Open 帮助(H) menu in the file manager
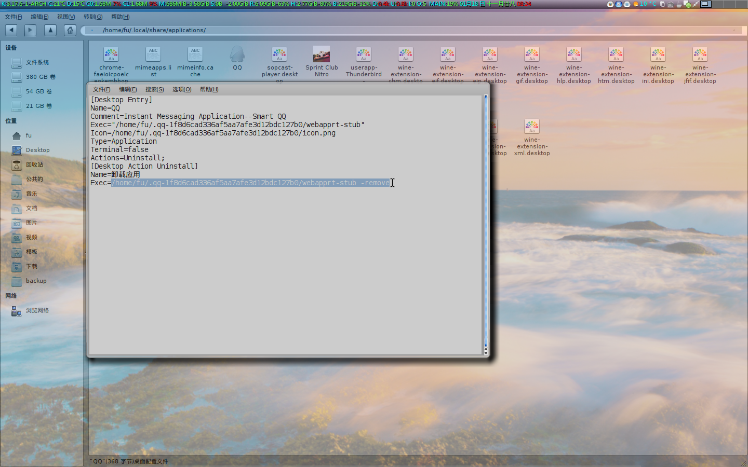This screenshot has width=748, height=467. 120,17
